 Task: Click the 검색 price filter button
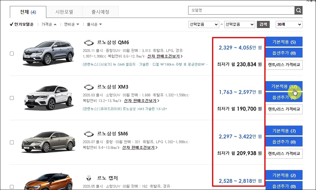click(263, 24)
